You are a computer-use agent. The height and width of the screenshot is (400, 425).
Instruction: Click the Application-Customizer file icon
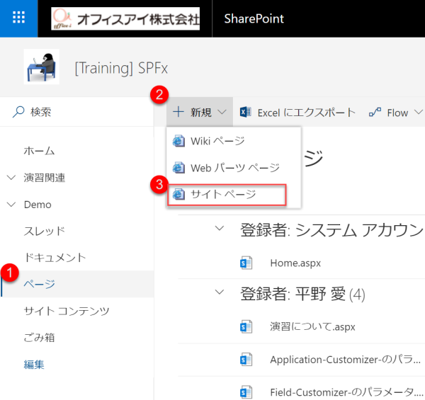(x=246, y=359)
